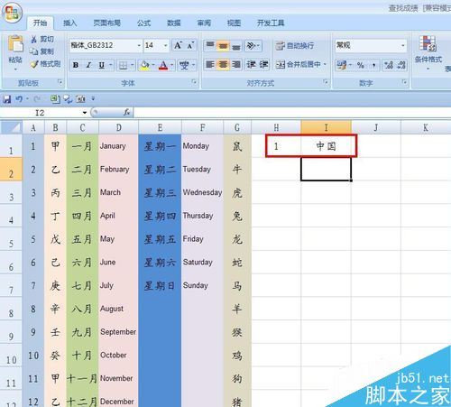Align text to the right

[x=236, y=64]
